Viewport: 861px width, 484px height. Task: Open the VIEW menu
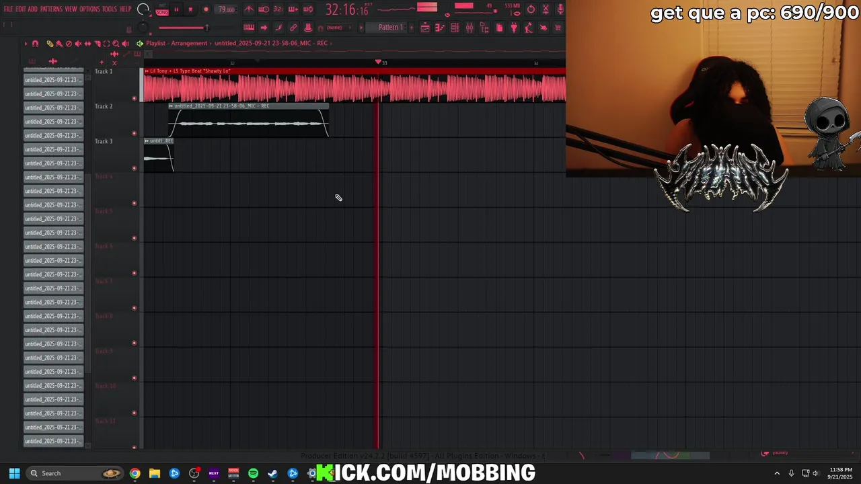tap(71, 9)
